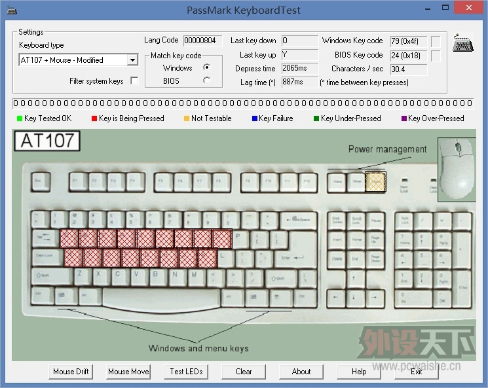Click the P key on the keyboard image
Viewport: 488px width, 388px height.
click(241, 239)
